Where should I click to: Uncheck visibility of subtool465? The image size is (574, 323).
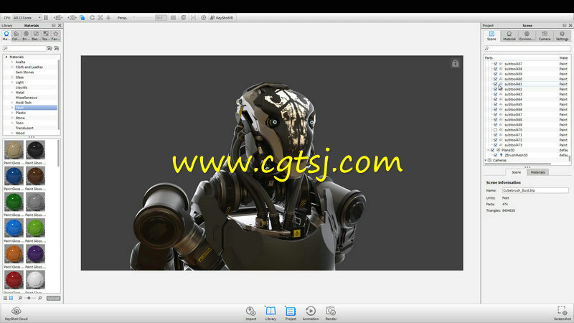[495, 104]
